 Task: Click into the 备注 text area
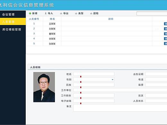(x=120, y=108)
